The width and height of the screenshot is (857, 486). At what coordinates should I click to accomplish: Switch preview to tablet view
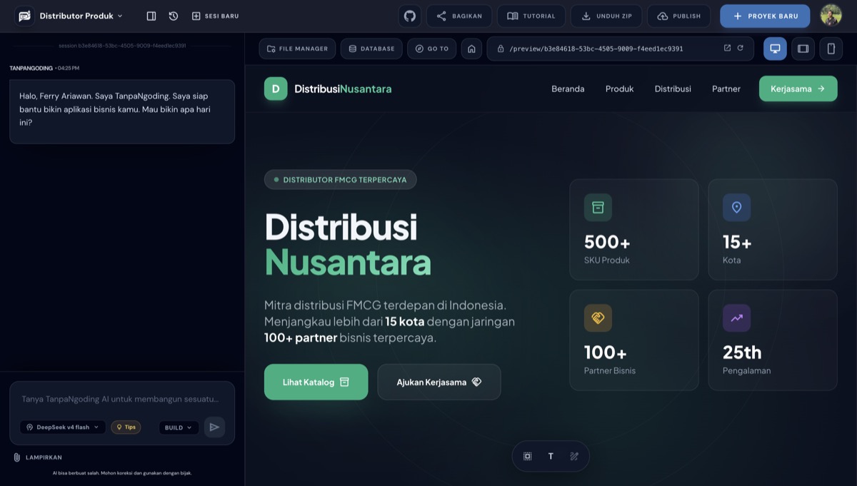coord(803,49)
